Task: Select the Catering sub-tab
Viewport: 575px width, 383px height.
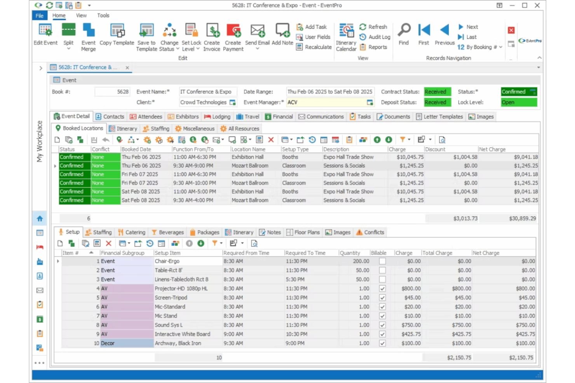Action: (x=131, y=232)
